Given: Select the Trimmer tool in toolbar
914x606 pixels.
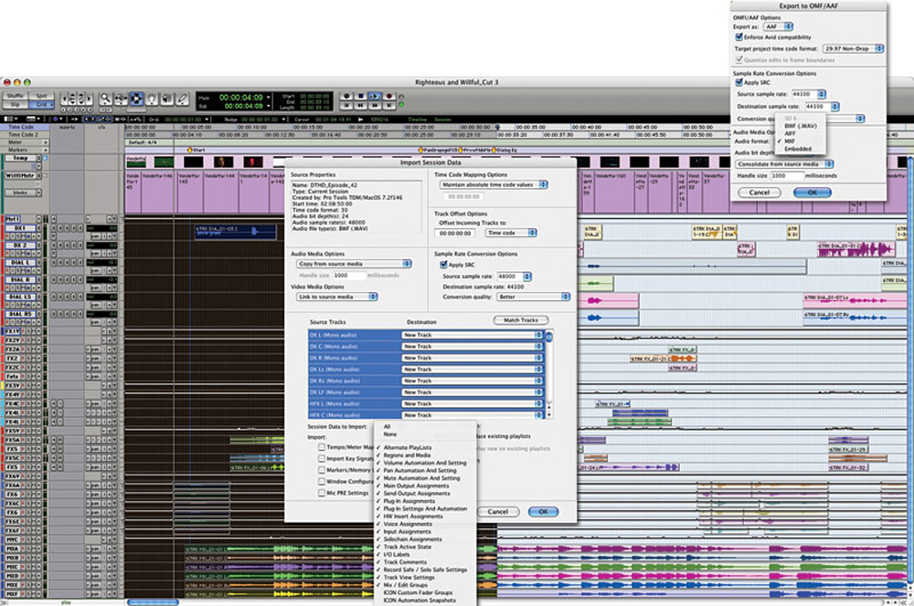Looking at the screenshot, I should click(121, 99).
